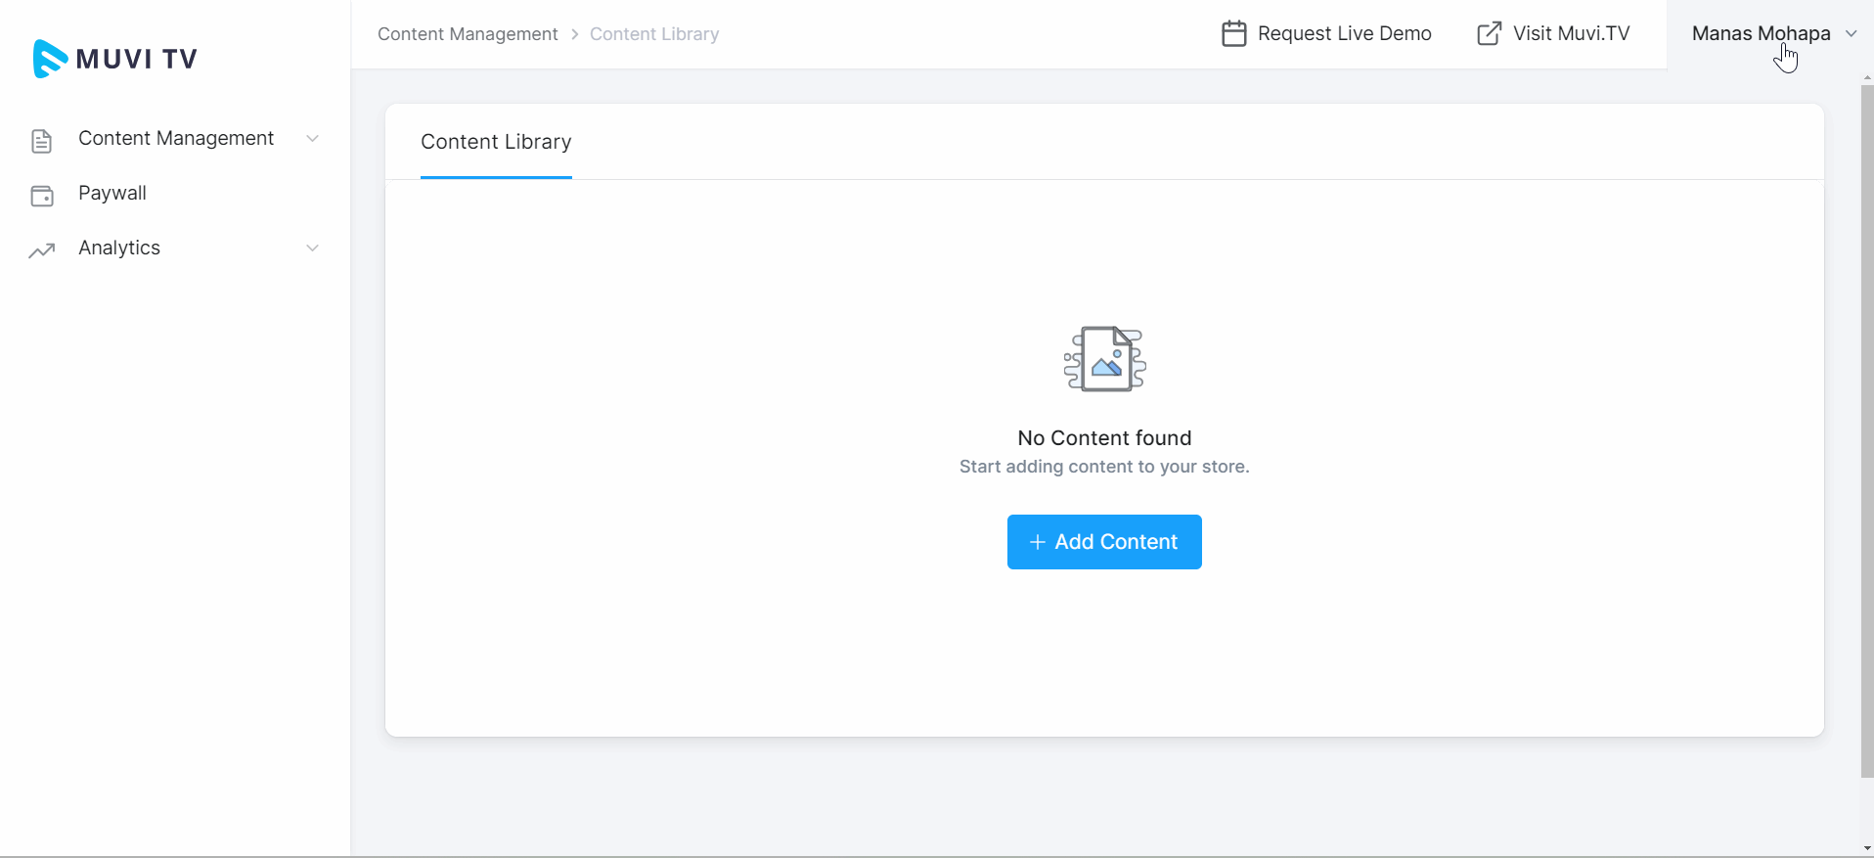The width and height of the screenshot is (1874, 858).
Task: Open the Manas Mohapa account dropdown arrow
Action: tap(1851, 34)
